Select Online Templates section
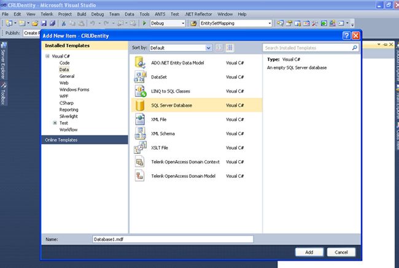Screen dimensions: 399x268 tap(85, 140)
